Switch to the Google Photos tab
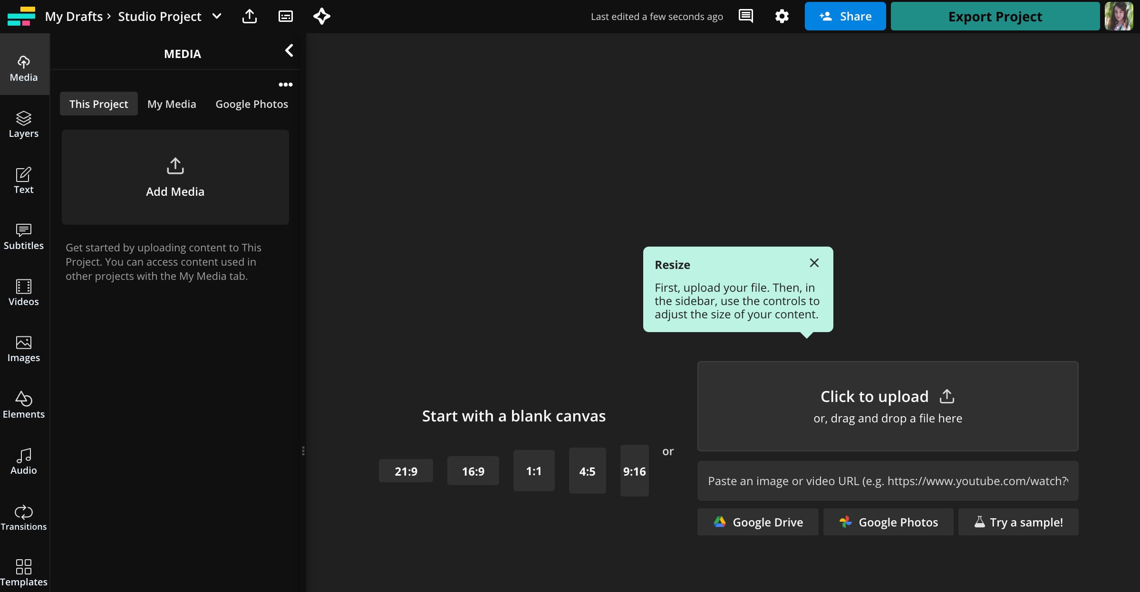The image size is (1140, 592). coord(251,104)
